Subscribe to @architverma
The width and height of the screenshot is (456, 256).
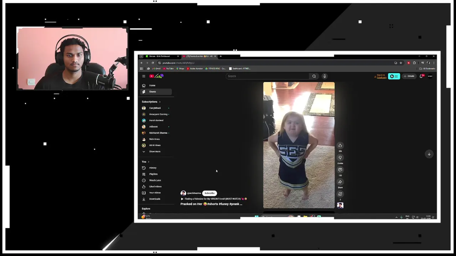coord(209,193)
